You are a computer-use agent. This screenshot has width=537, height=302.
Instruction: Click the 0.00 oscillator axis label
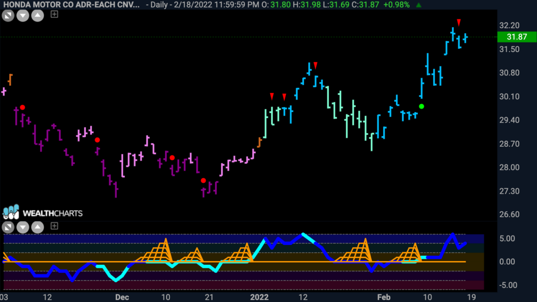(507, 262)
